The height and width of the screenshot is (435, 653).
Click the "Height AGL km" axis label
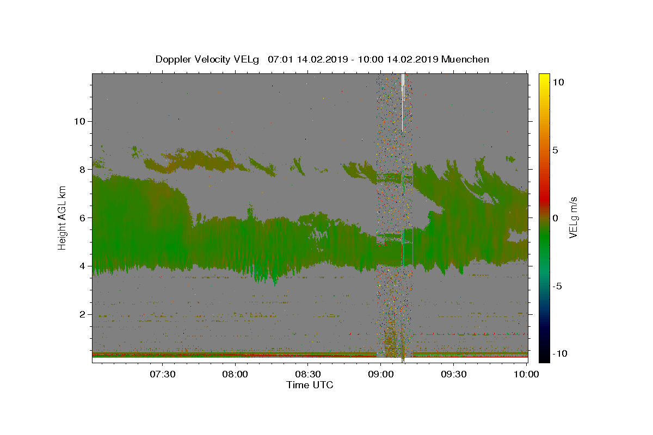tap(62, 217)
